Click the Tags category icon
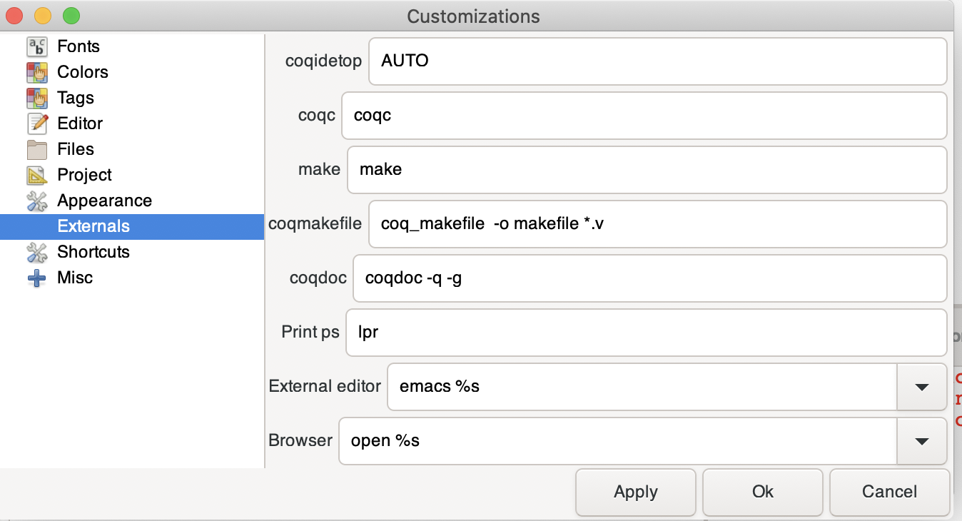The height and width of the screenshot is (521, 962). point(37,98)
